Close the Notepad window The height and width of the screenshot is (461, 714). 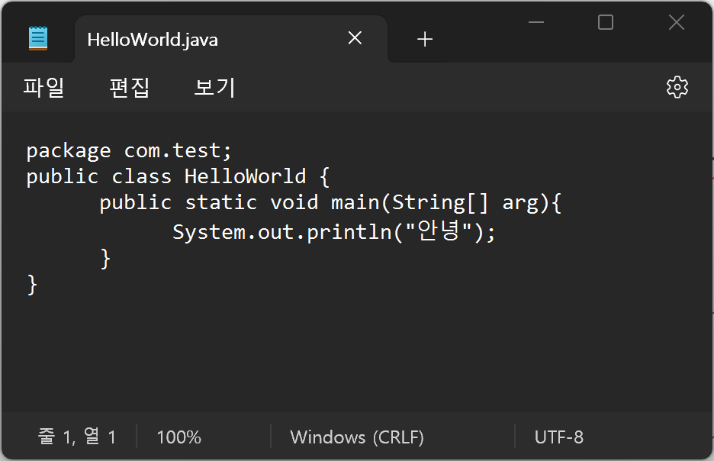pyautogui.click(x=676, y=22)
